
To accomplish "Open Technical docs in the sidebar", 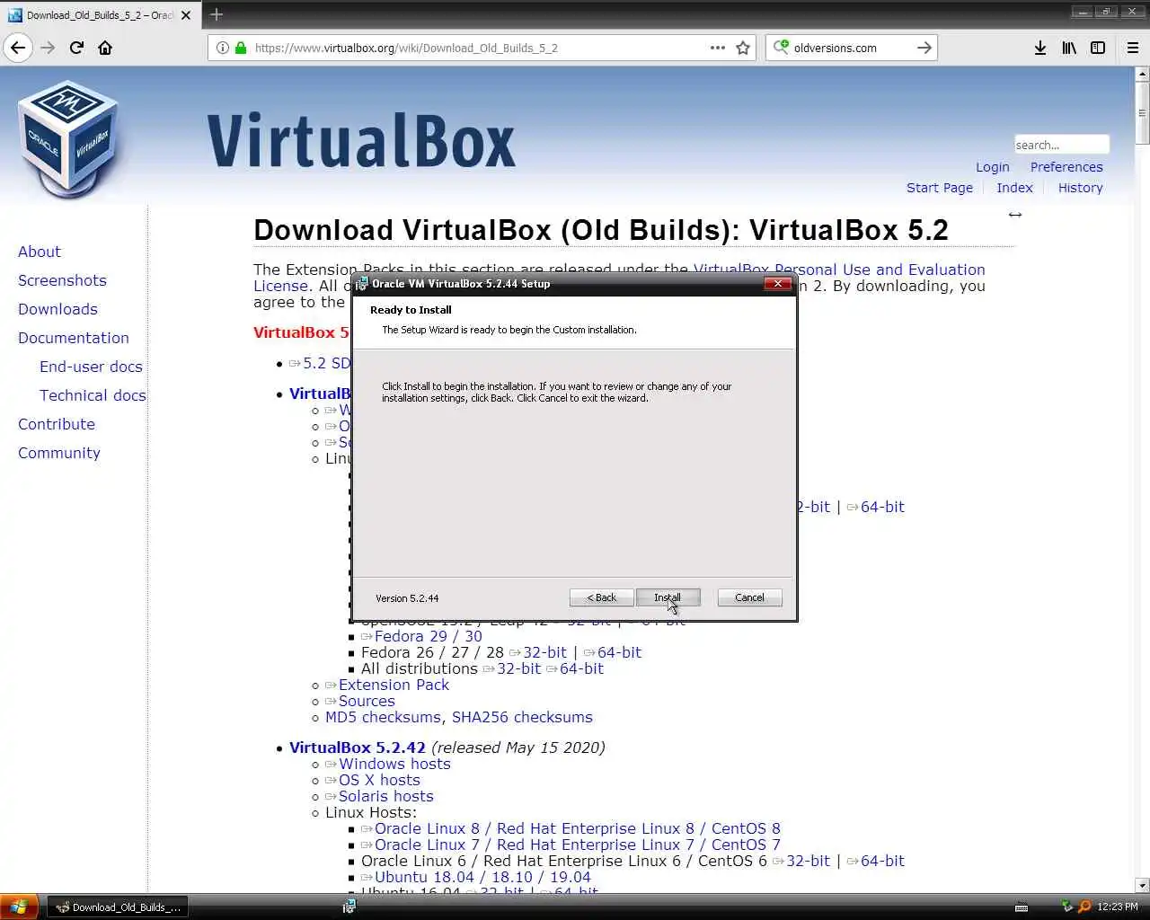I will click(93, 395).
